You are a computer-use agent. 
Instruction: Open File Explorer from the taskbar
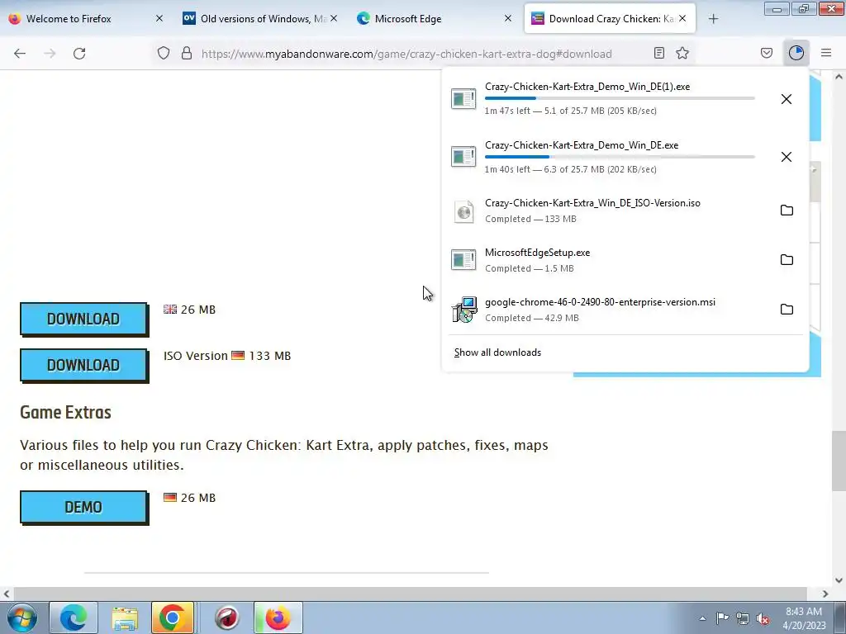tap(125, 617)
